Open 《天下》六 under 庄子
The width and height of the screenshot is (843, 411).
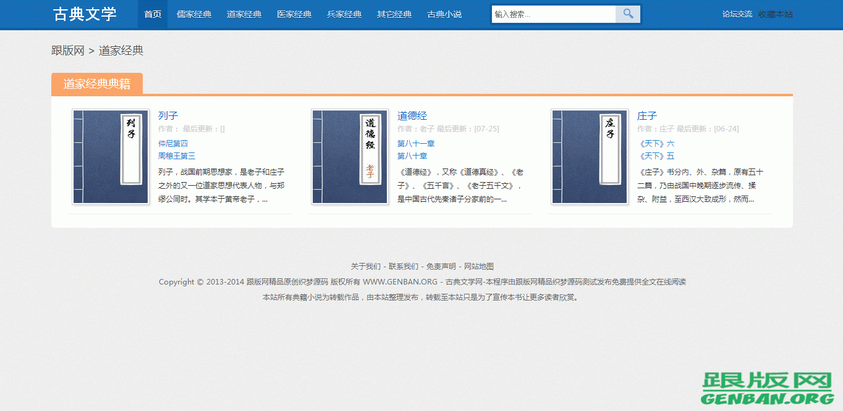point(656,143)
